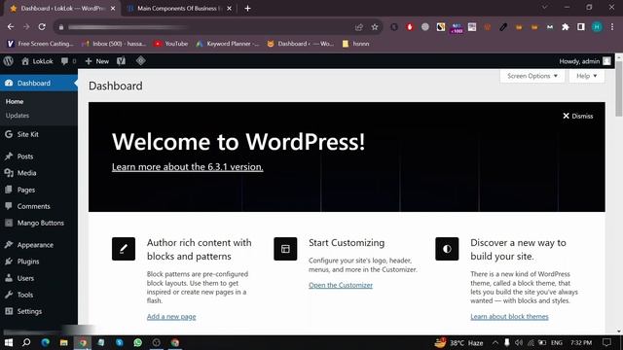Image resolution: width=623 pixels, height=350 pixels.
Task: Open 'Learn more about the 6.3.1 version' link
Action: click(x=188, y=167)
